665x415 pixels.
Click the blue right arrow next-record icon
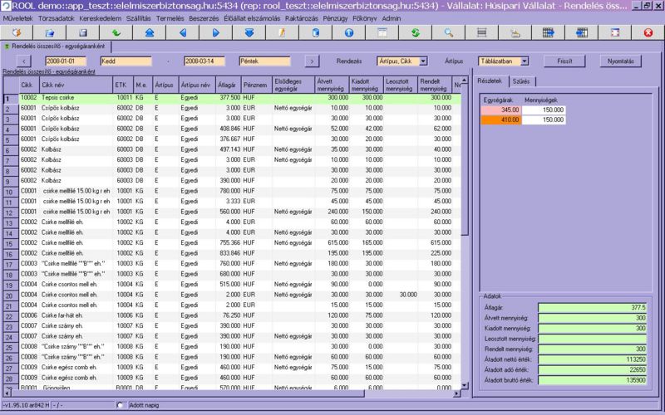click(x=216, y=32)
